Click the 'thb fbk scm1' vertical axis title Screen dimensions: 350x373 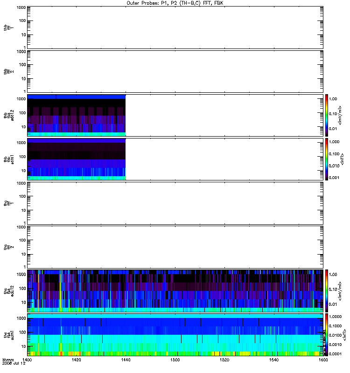[x=9, y=159]
